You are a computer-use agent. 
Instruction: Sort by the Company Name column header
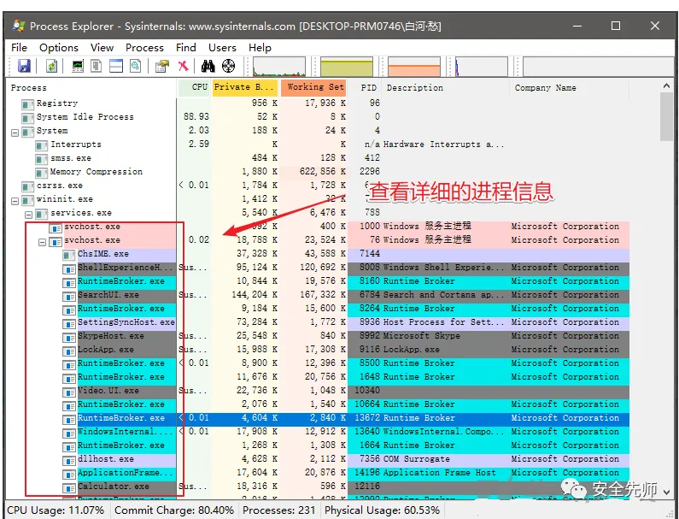point(570,87)
